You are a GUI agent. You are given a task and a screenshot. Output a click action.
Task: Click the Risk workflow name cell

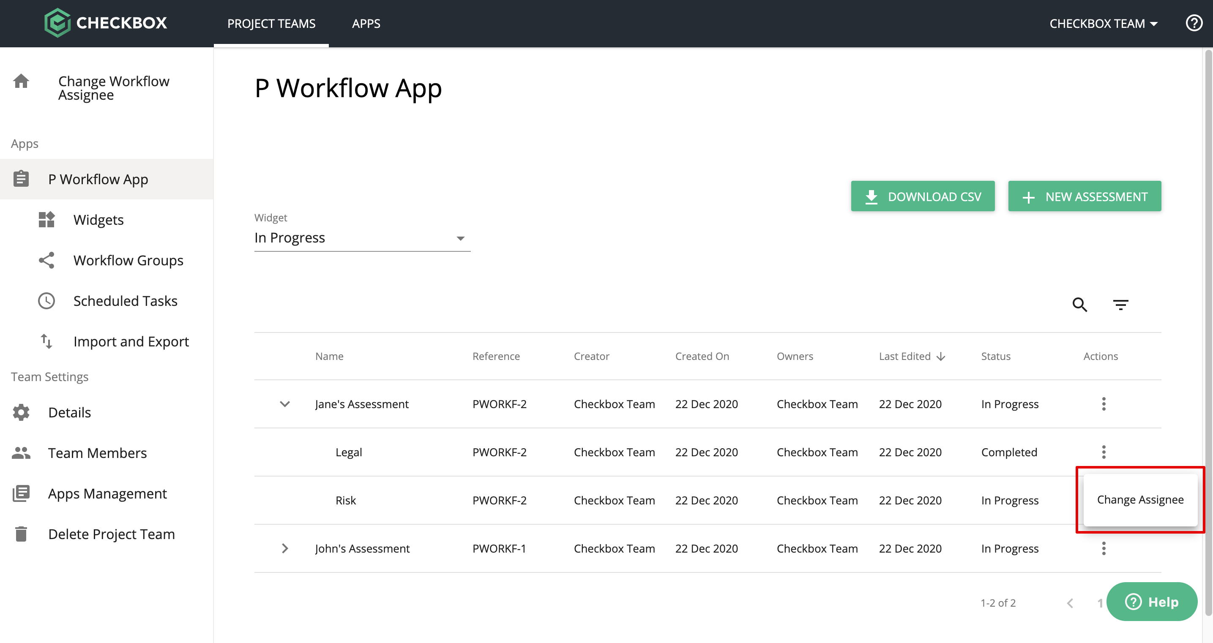point(346,500)
